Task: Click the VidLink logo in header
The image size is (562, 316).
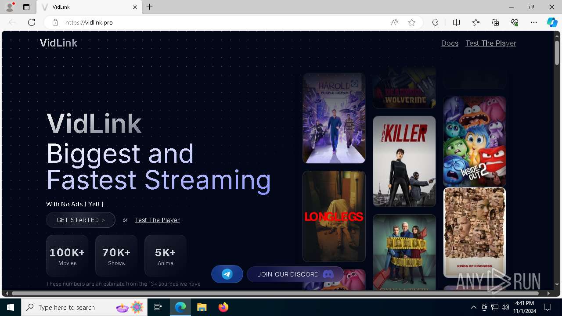Action: click(x=58, y=43)
